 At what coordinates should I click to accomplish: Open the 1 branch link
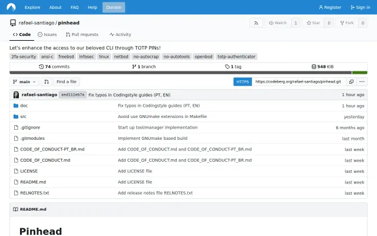click(x=144, y=67)
